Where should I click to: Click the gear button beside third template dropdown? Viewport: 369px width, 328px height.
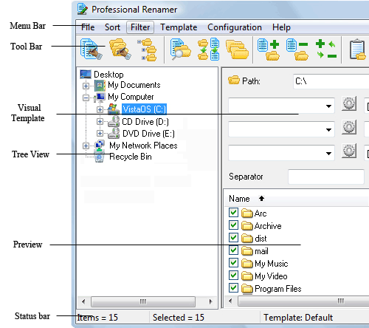coord(349,151)
